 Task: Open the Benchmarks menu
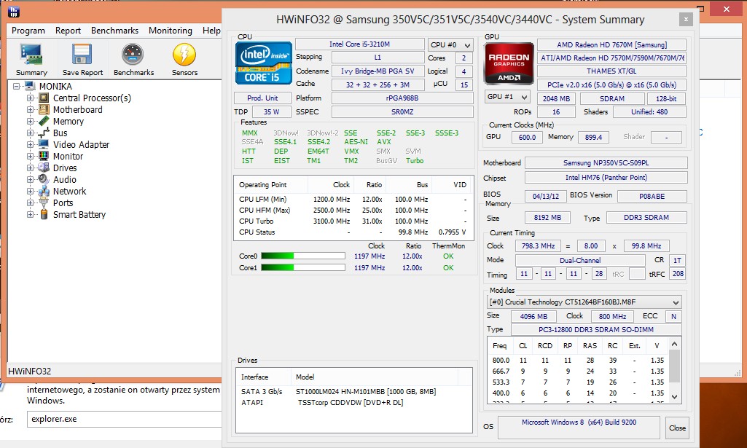click(x=115, y=31)
